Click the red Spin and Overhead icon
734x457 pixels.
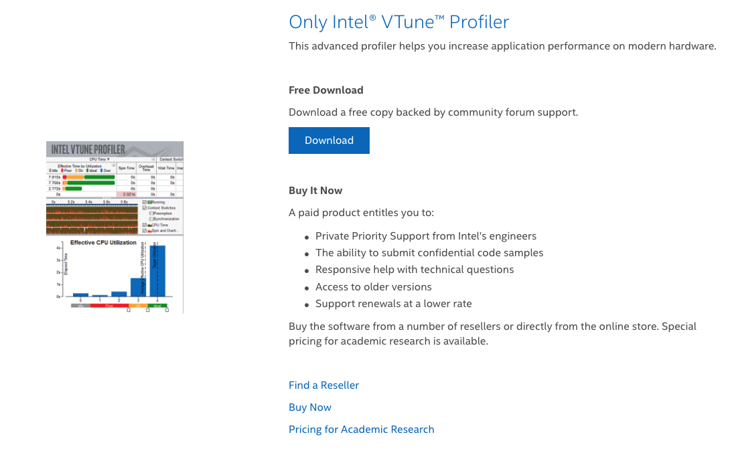click(149, 230)
